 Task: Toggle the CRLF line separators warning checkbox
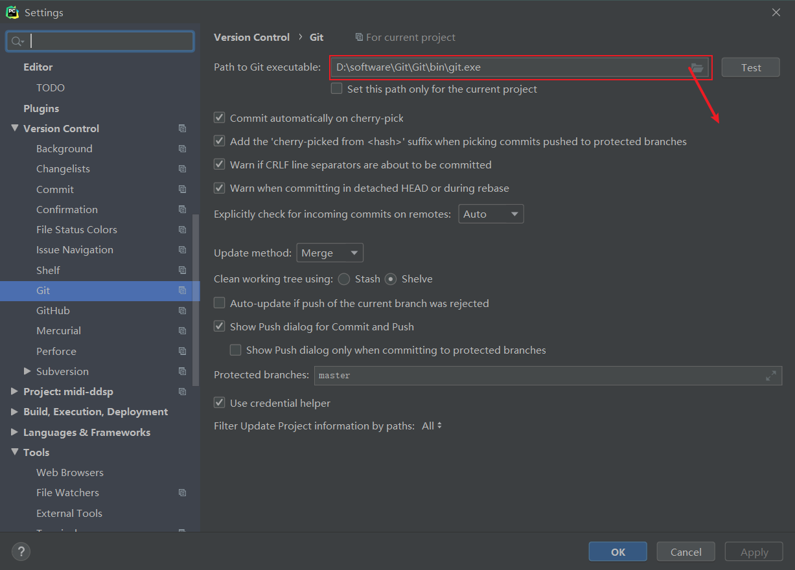click(x=219, y=165)
